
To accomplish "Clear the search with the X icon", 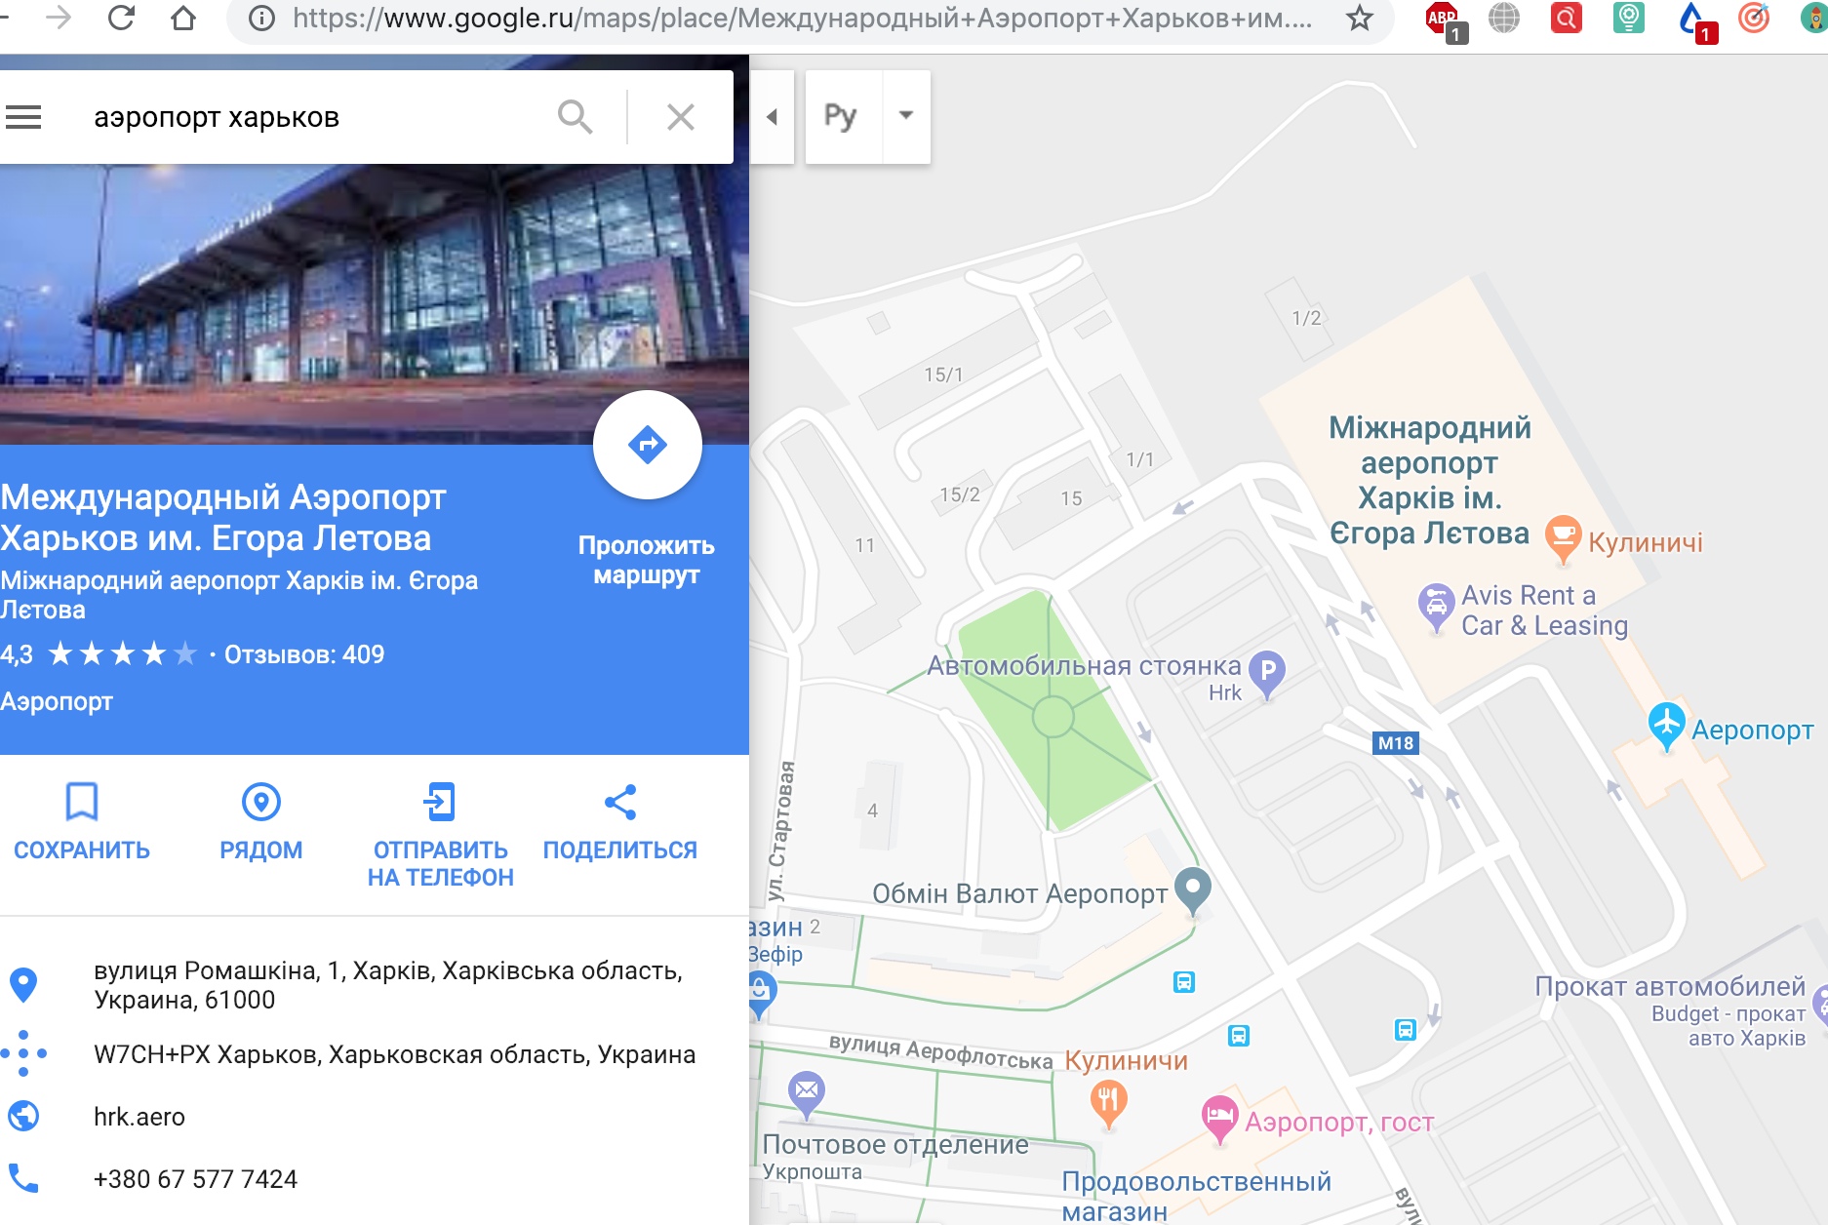I will (x=680, y=117).
